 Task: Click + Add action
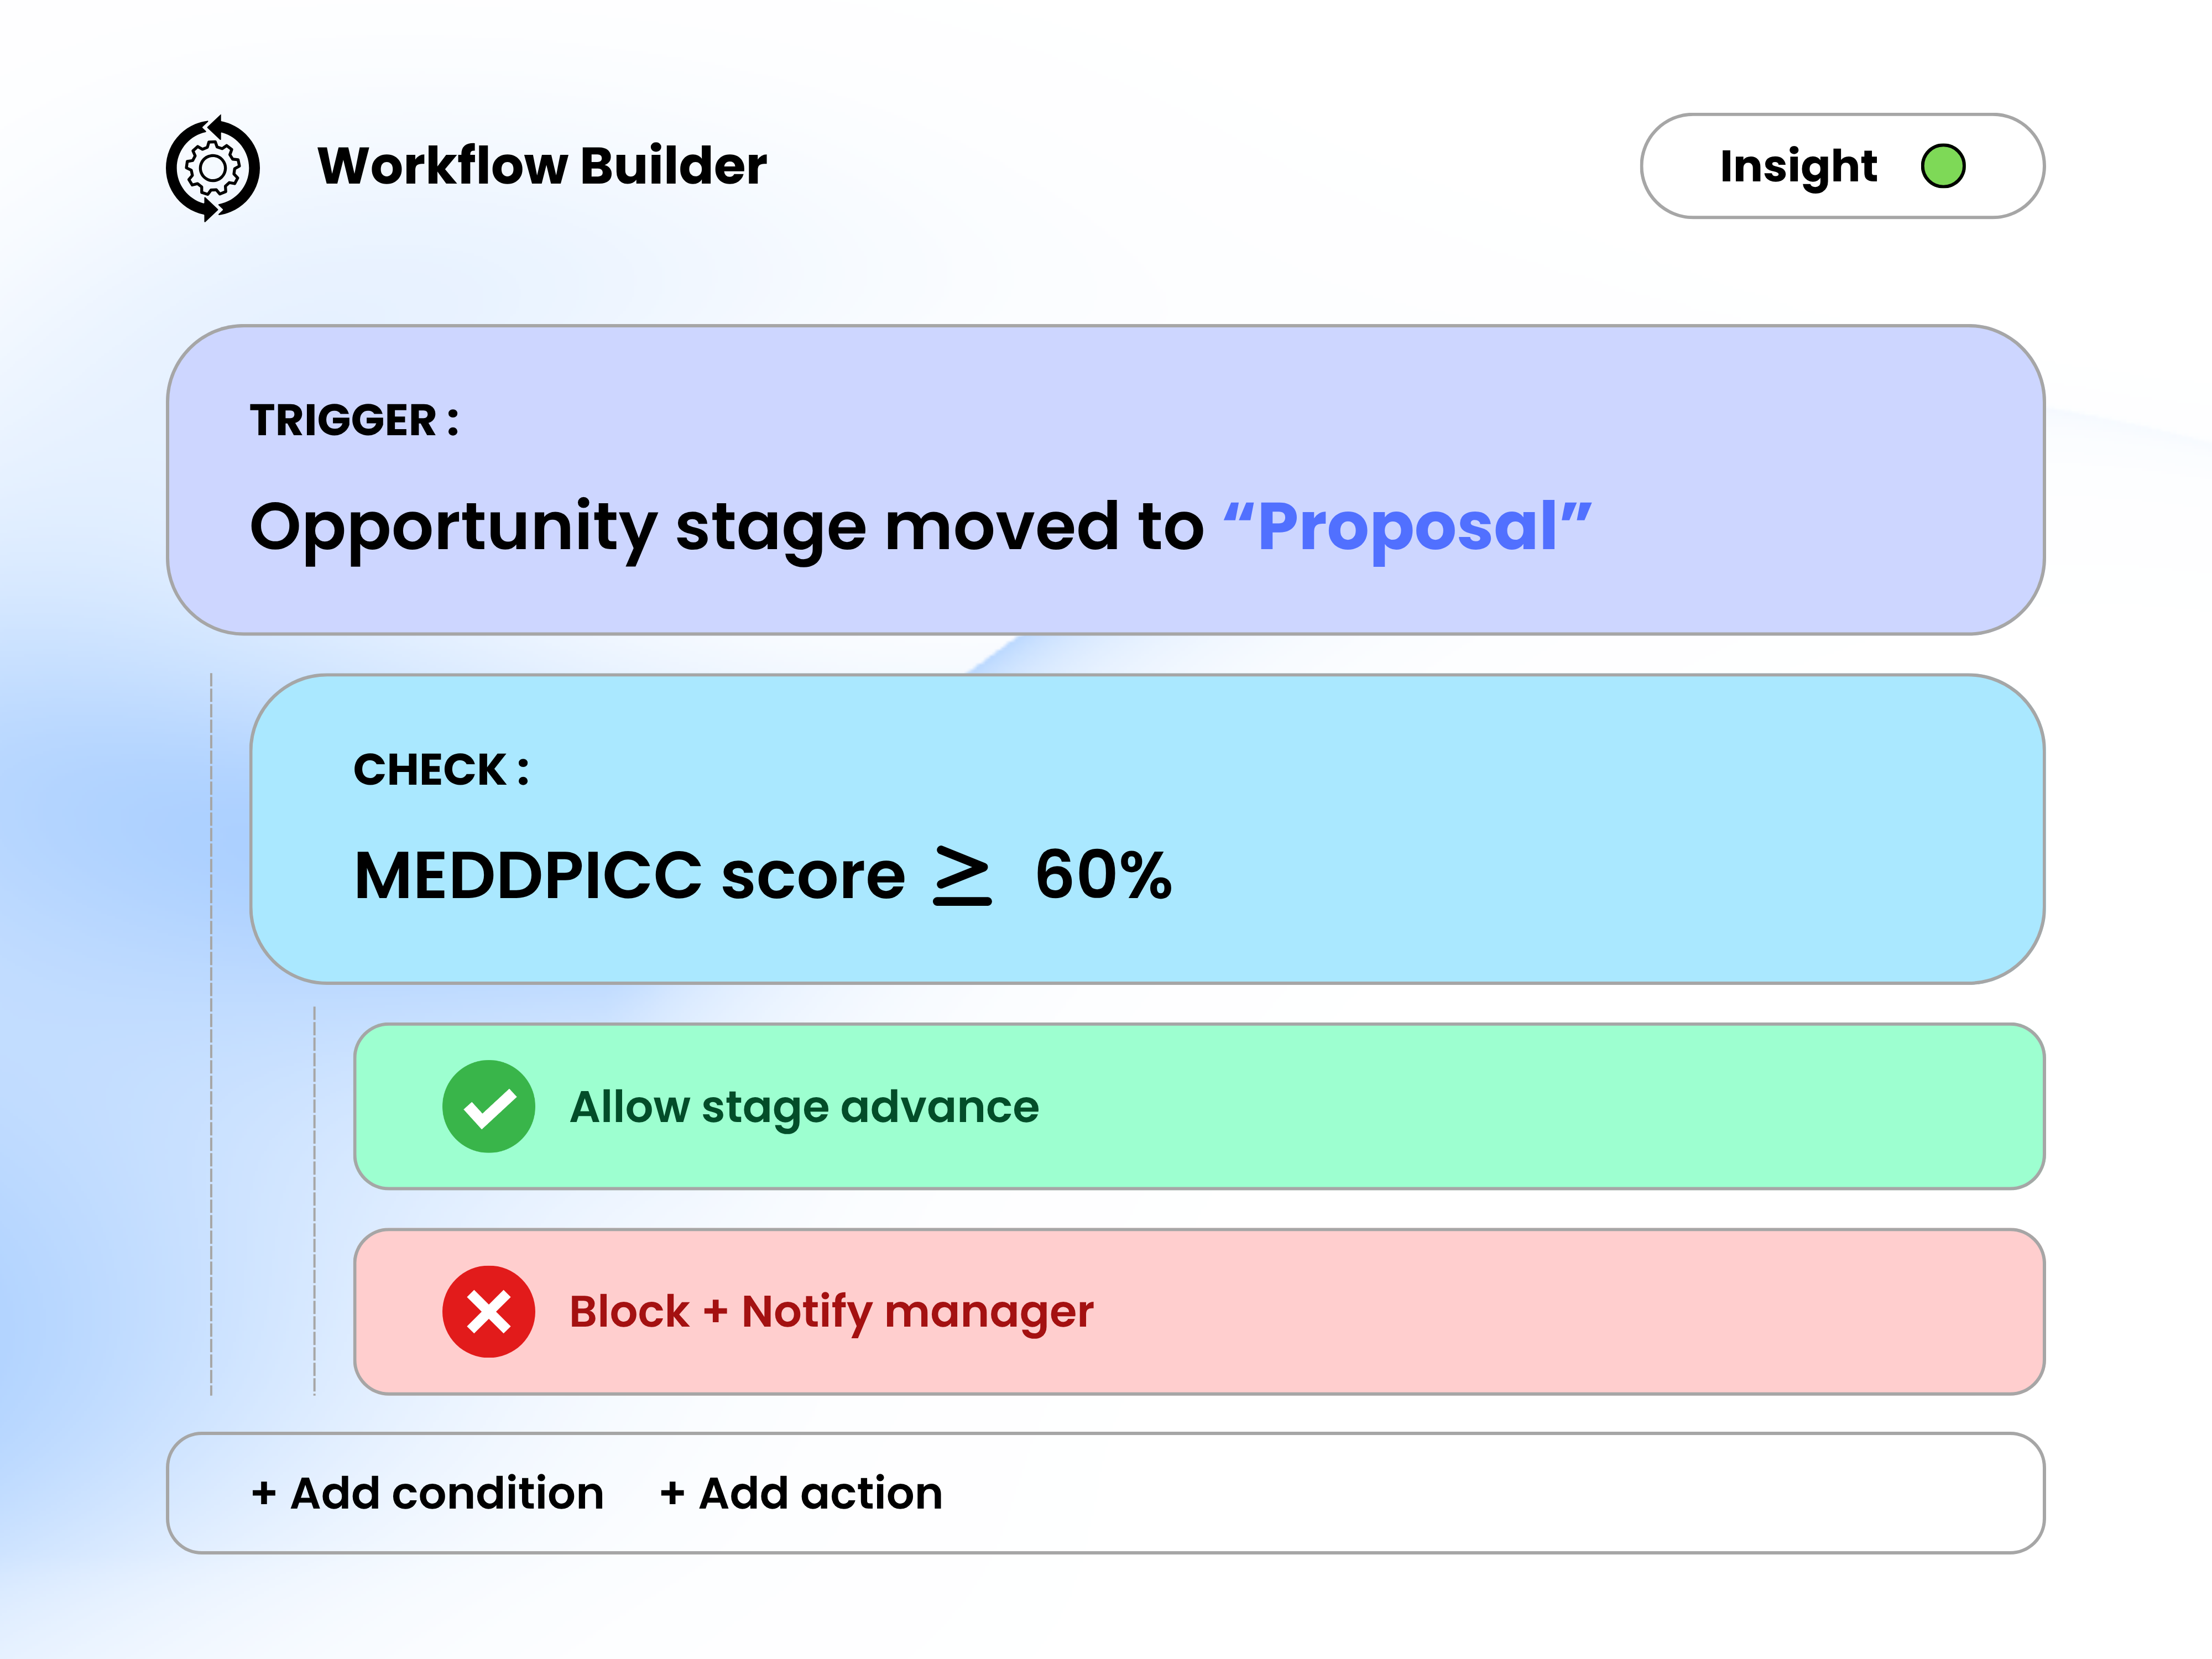click(801, 1493)
